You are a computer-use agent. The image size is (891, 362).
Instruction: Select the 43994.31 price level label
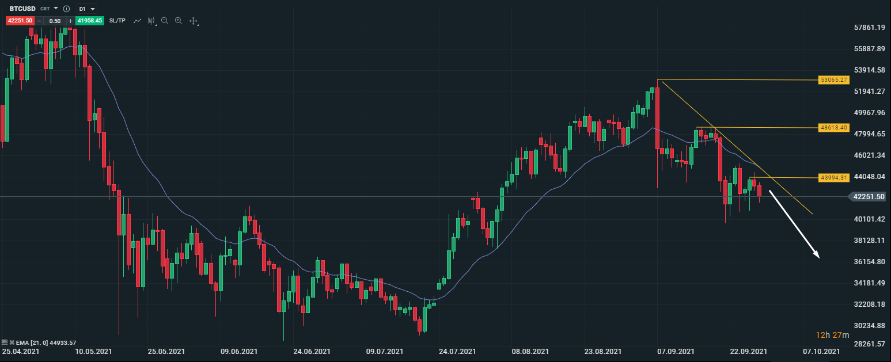pos(834,177)
